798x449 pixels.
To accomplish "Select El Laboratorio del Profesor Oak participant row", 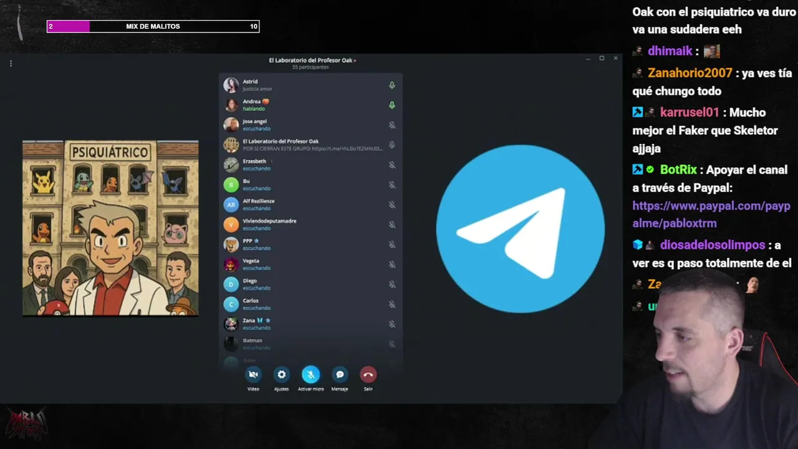I will tap(310, 145).
